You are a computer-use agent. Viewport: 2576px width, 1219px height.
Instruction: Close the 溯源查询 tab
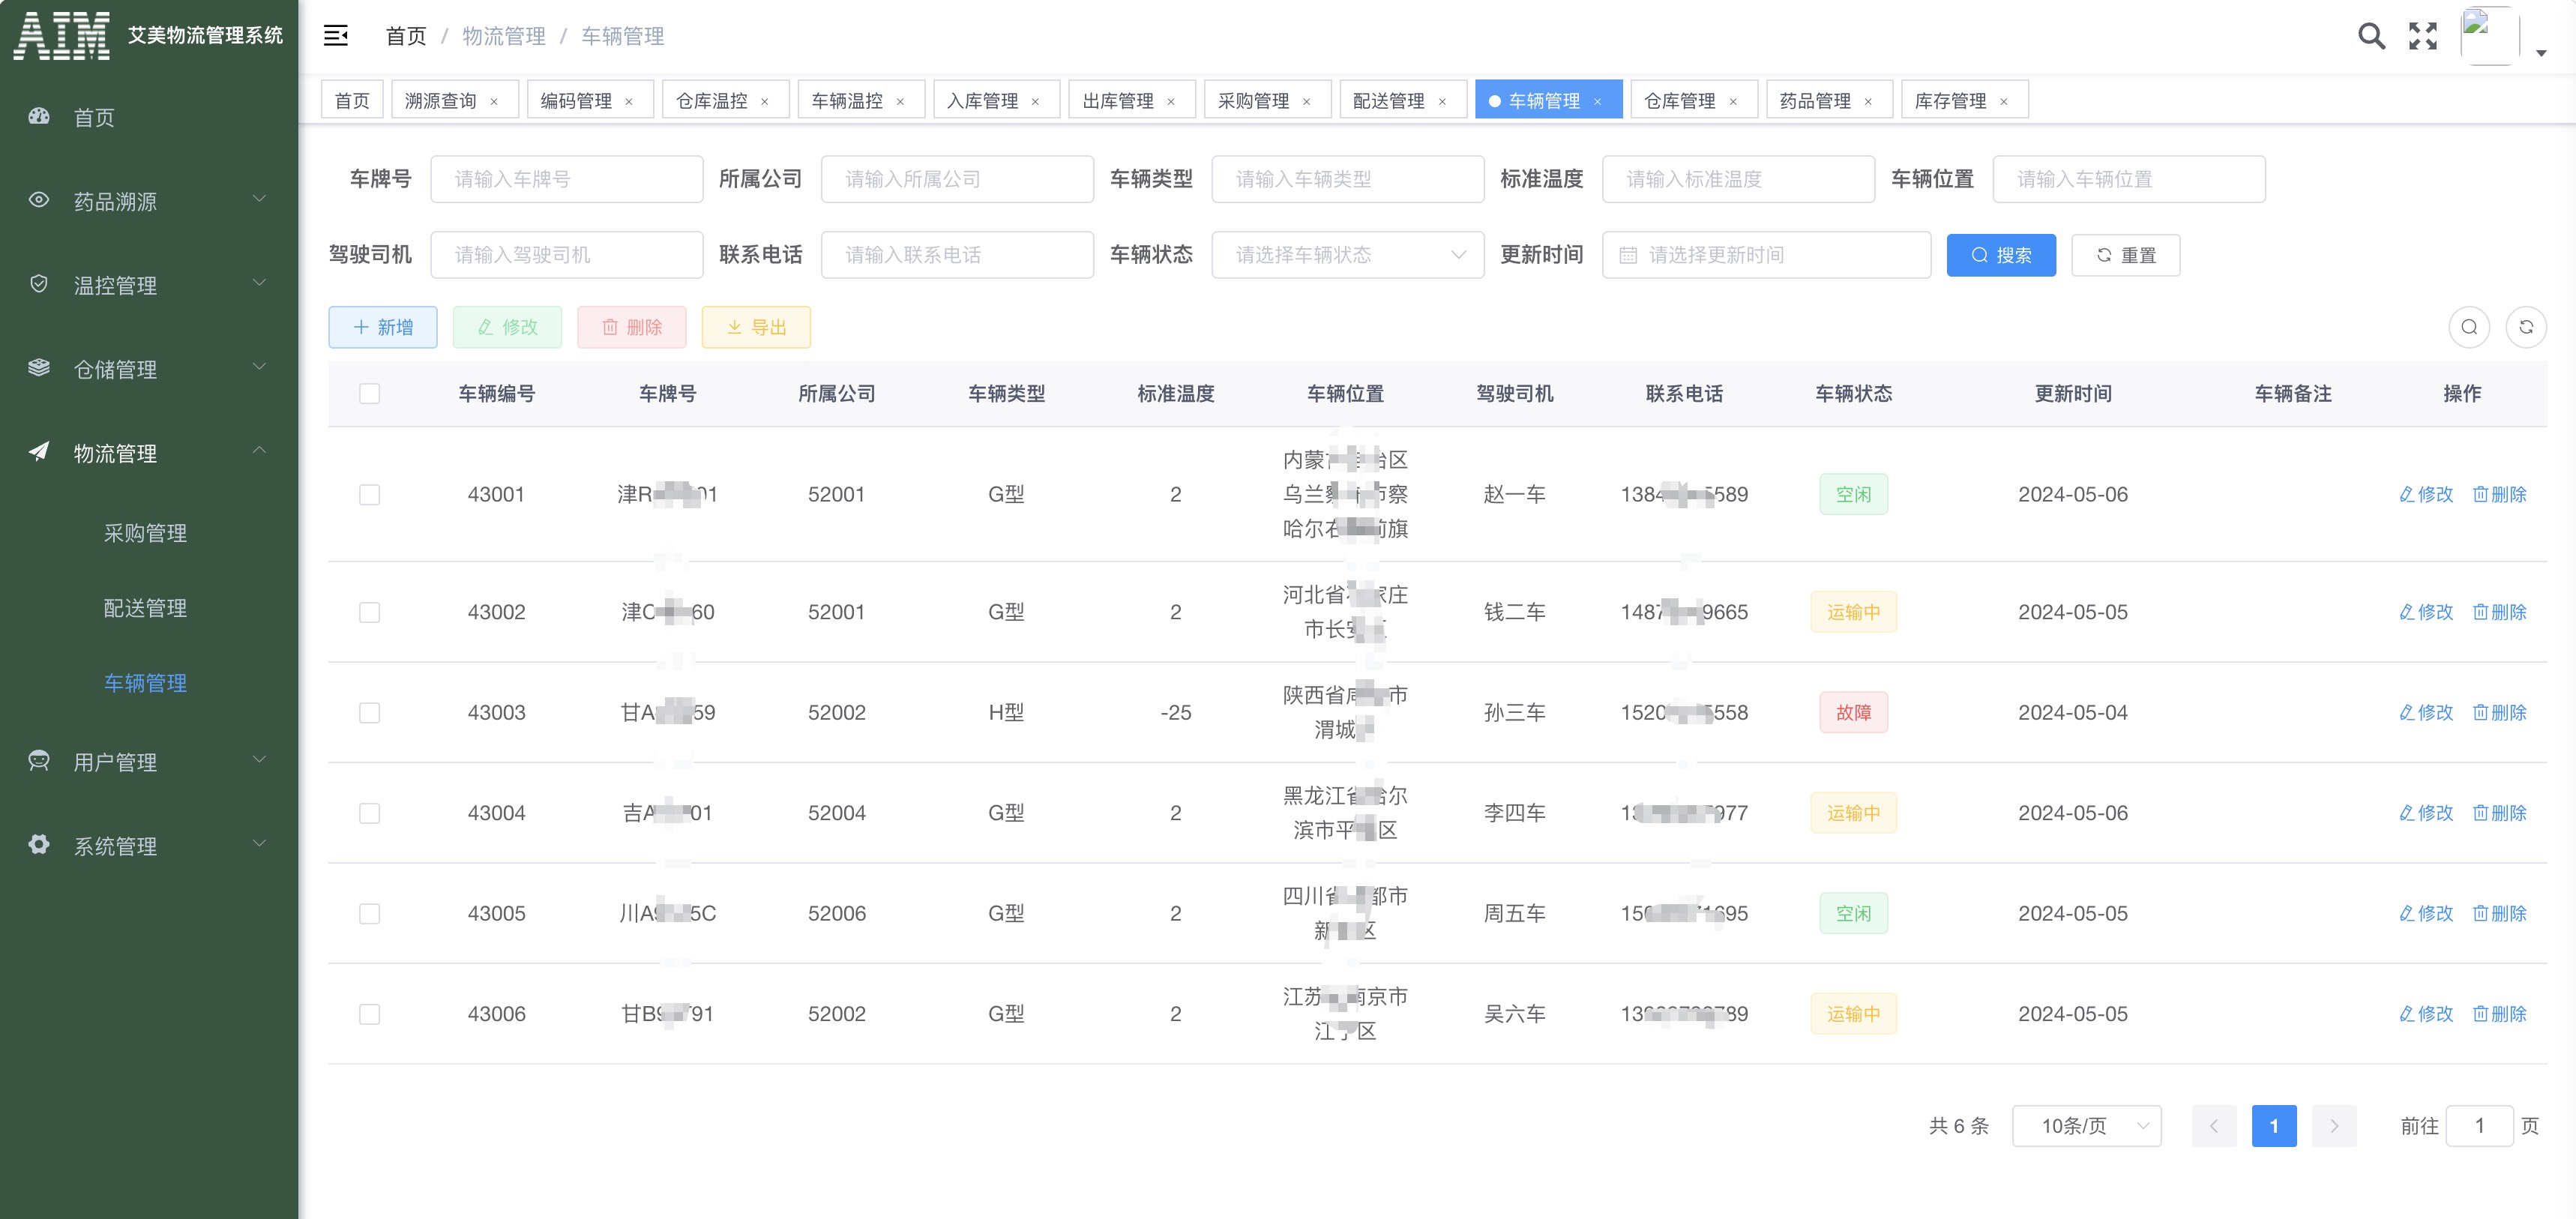[x=494, y=101]
